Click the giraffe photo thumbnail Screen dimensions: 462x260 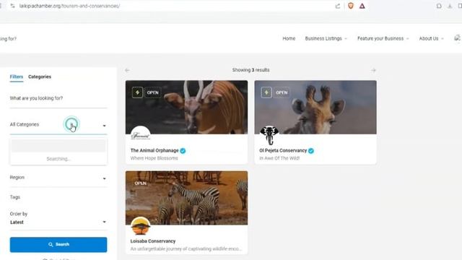click(315, 107)
